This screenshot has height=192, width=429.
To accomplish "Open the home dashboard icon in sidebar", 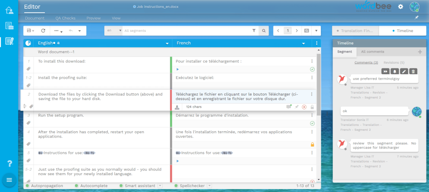I will (x=9, y=10).
